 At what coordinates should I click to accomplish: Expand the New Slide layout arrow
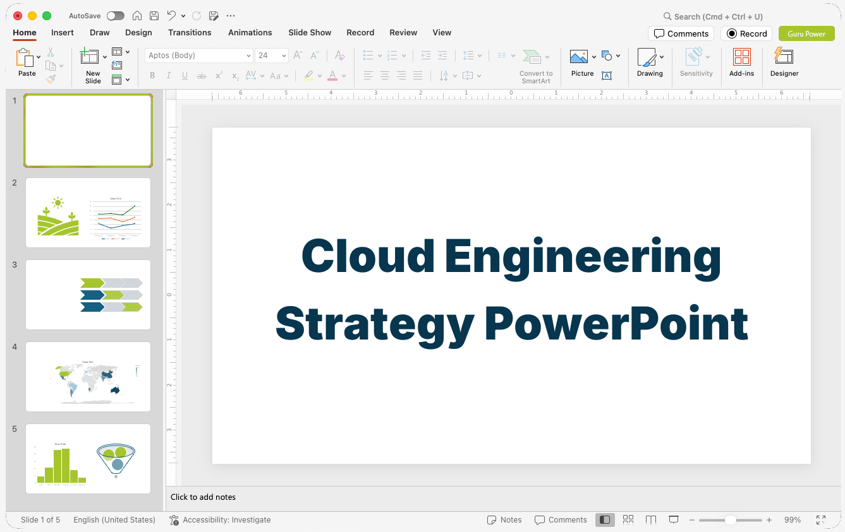[x=105, y=57]
